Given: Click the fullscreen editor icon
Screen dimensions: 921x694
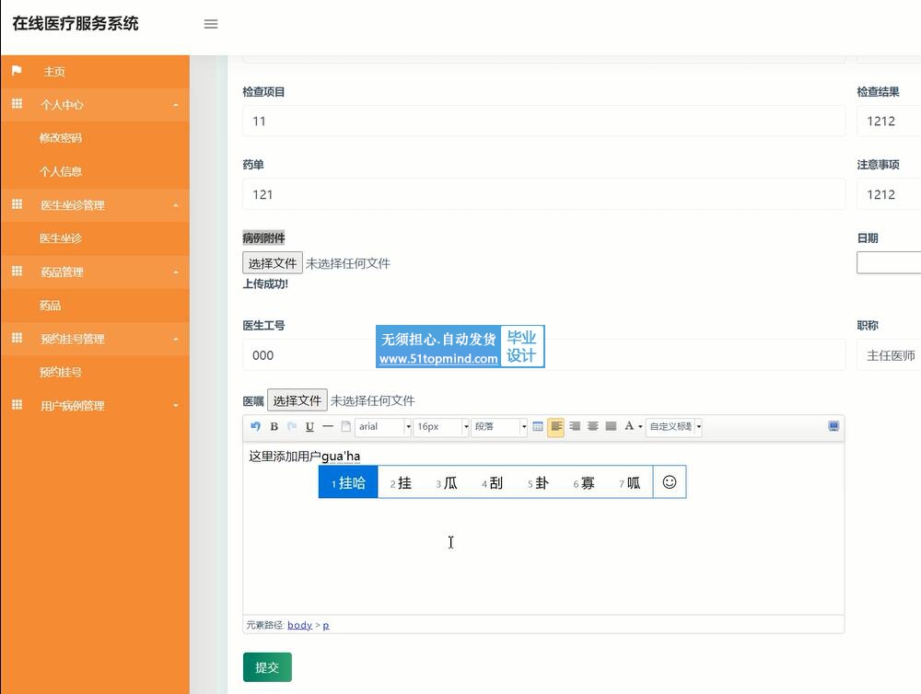Looking at the screenshot, I should click(834, 426).
